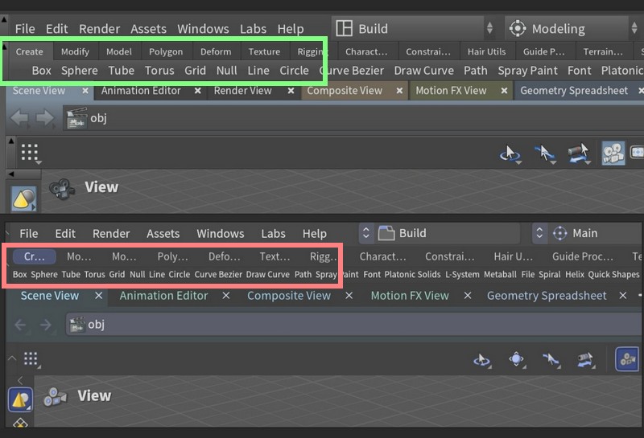Click the orbit select icon in the lower toolbar
The height and width of the screenshot is (438, 644).
coord(482,360)
